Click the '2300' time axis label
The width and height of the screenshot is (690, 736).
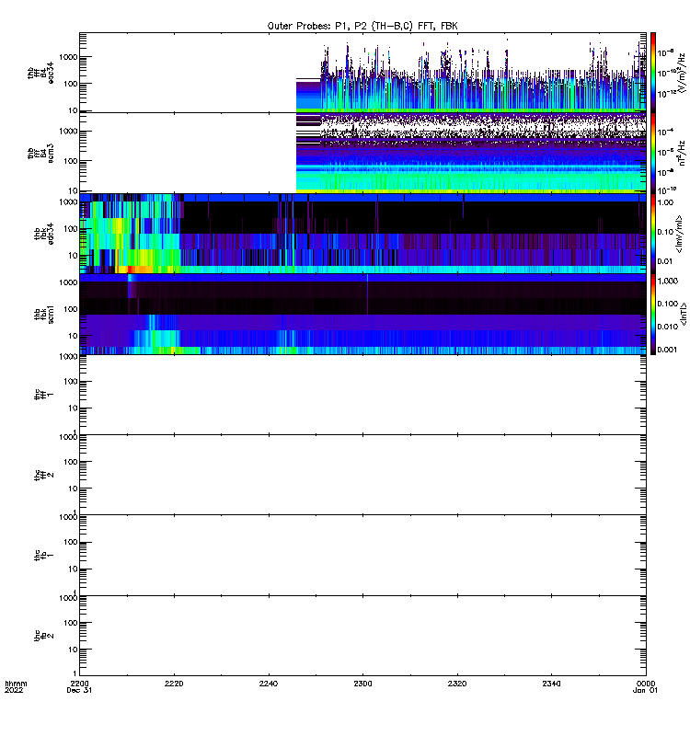coord(362,684)
